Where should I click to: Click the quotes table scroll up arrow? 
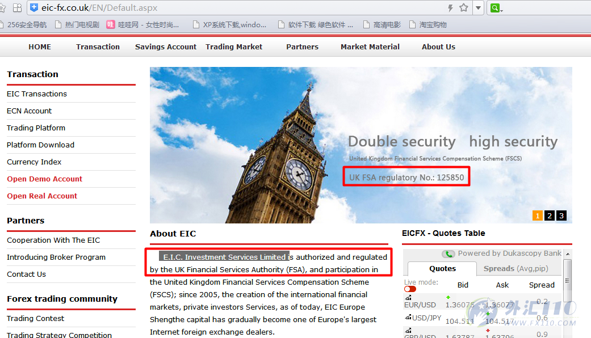click(x=568, y=255)
